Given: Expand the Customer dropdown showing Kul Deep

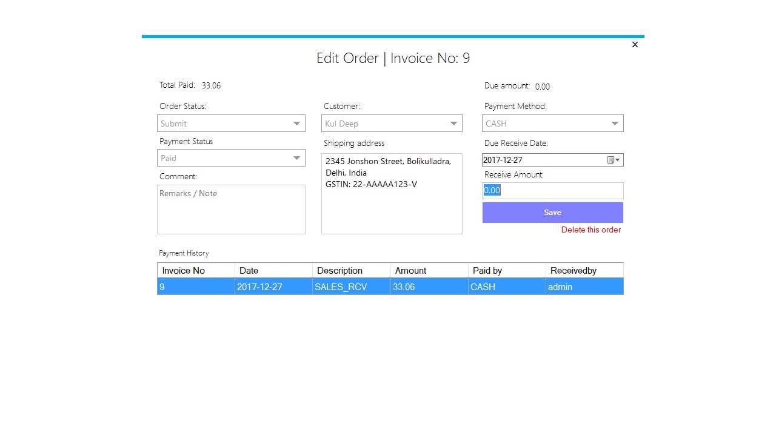Looking at the screenshot, I should (453, 124).
